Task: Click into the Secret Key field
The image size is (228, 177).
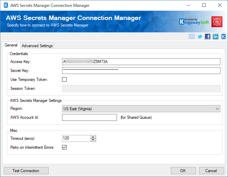Action: pos(141,71)
